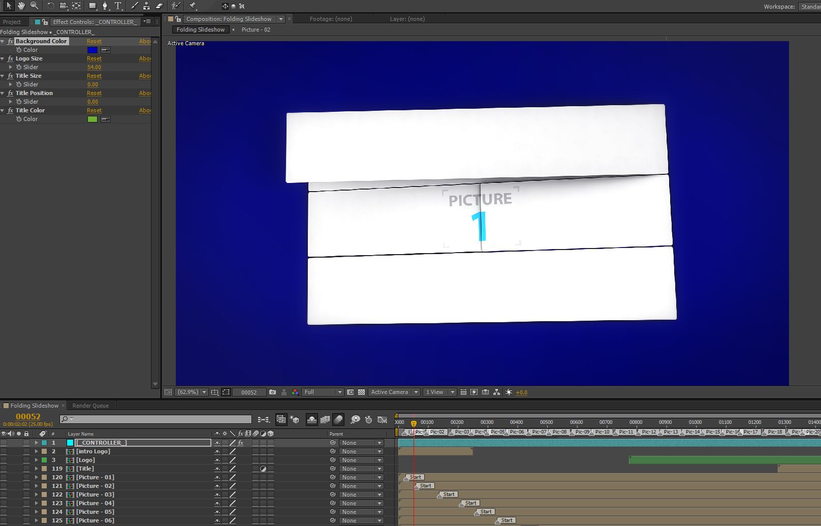Pick the Clone Stamp tool
Screen dimensions: 821x526
pos(146,6)
